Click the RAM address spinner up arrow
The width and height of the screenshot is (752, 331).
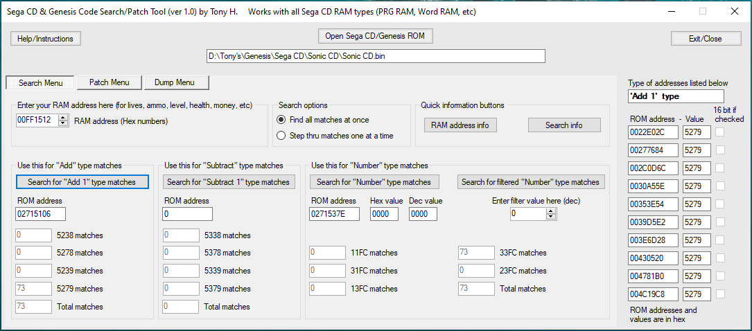coord(64,118)
